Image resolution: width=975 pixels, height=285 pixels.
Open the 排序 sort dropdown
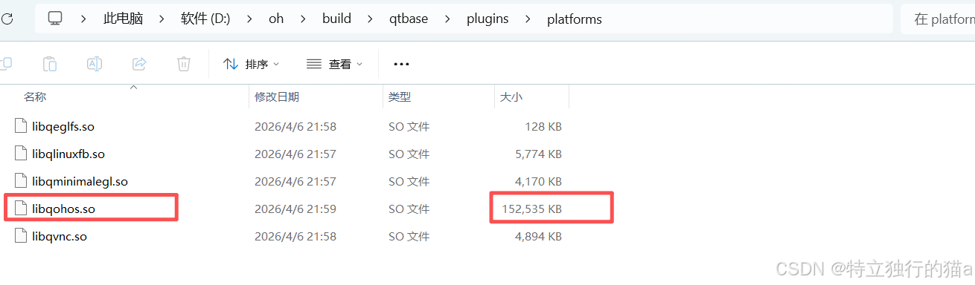click(x=252, y=65)
